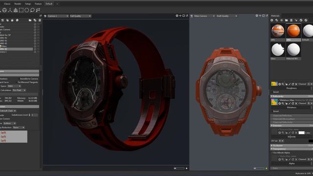
Task: Open the Main Camera dropdown
Action: 204,16
